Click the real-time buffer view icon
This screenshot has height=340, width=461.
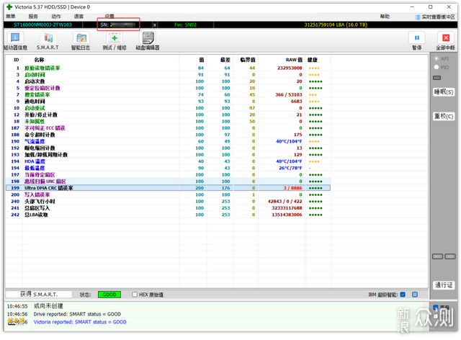pos(418,17)
